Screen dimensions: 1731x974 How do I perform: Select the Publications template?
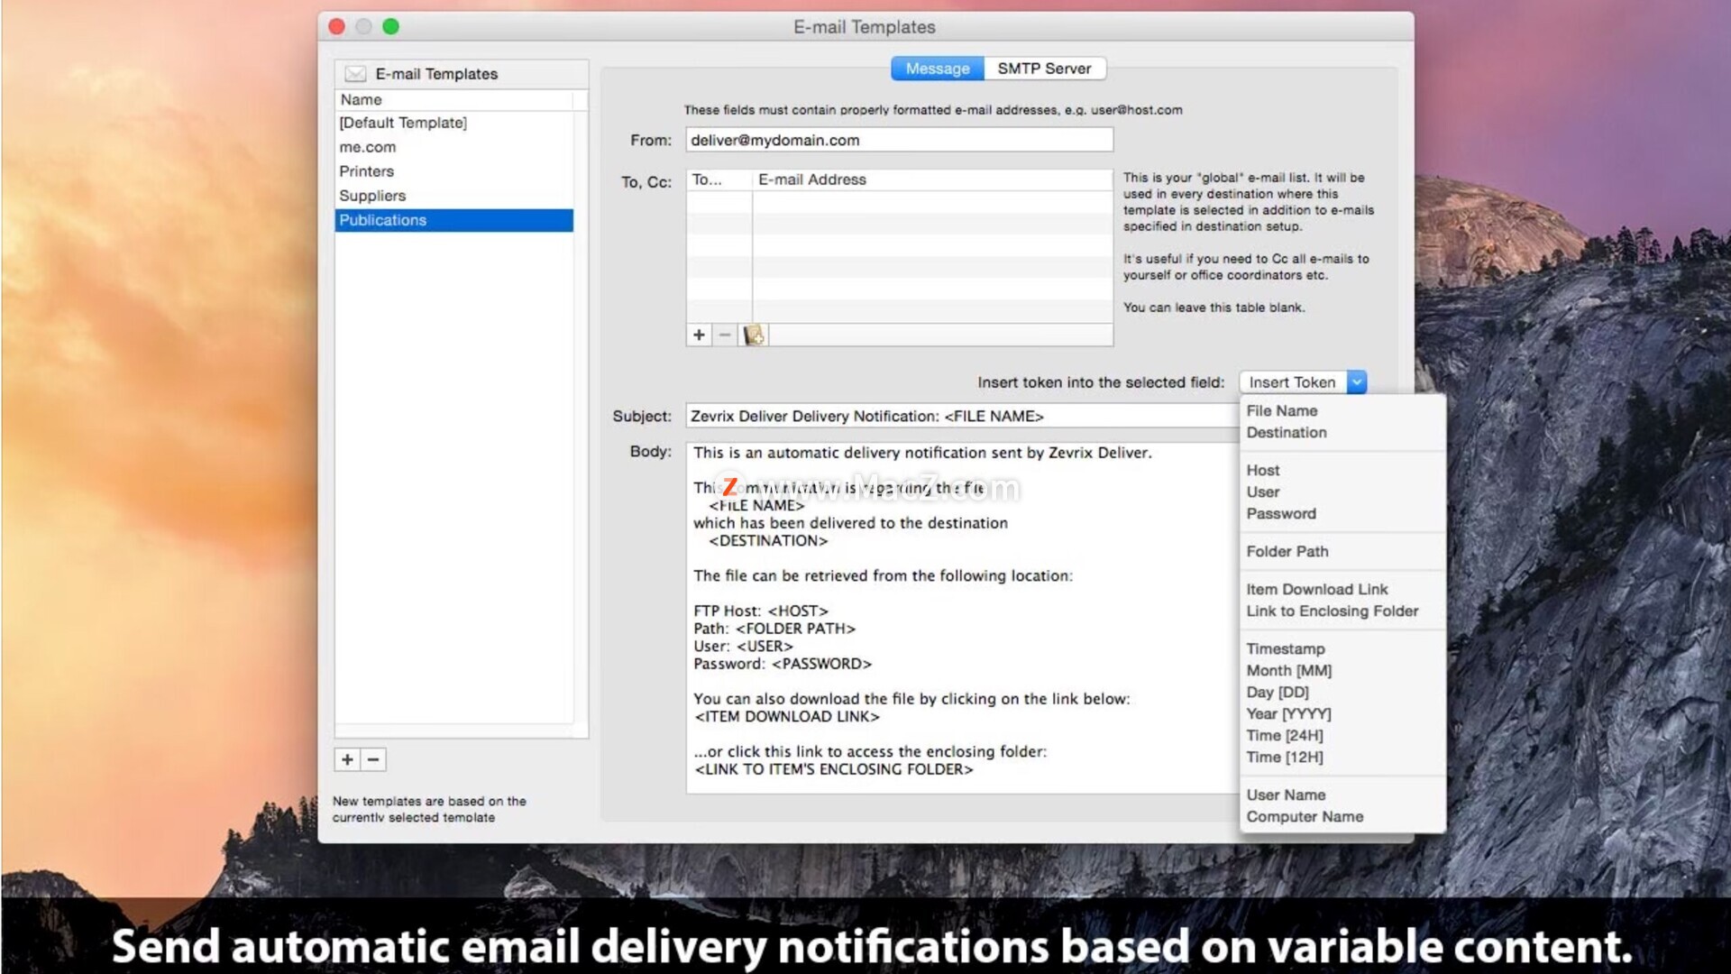(x=382, y=220)
